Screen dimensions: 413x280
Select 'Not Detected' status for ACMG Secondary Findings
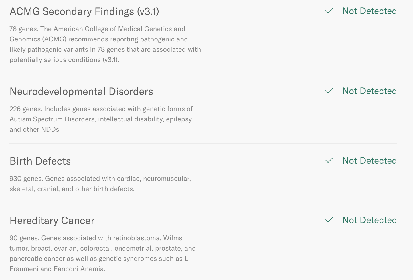[x=369, y=11]
